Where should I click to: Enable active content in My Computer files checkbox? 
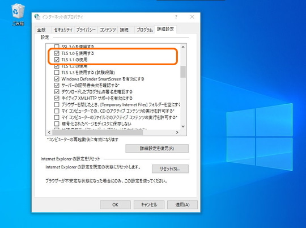pyautogui.click(x=57, y=117)
